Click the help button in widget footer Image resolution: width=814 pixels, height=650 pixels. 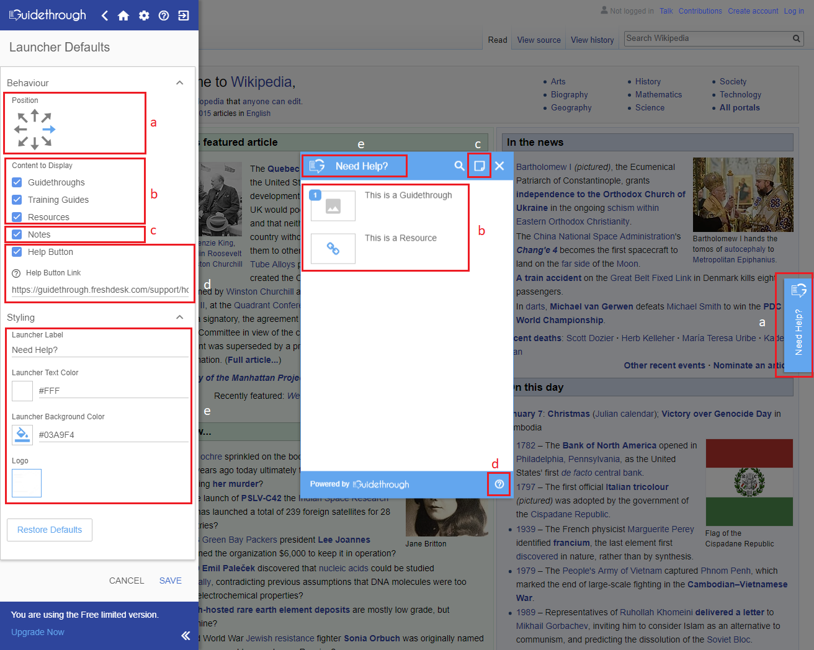pyautogui.click(x=499, y=484)
